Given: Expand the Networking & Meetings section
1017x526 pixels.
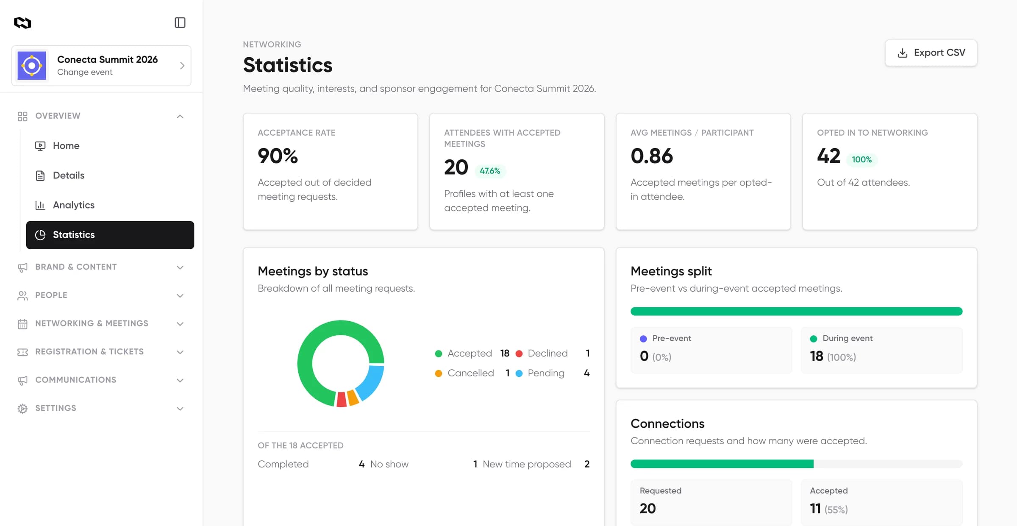Looking at the screenshot, I should tap(101, 324).
